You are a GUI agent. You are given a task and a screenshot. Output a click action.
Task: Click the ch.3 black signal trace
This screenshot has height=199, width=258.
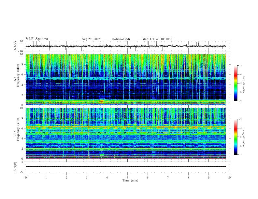[x=126, y=166]
